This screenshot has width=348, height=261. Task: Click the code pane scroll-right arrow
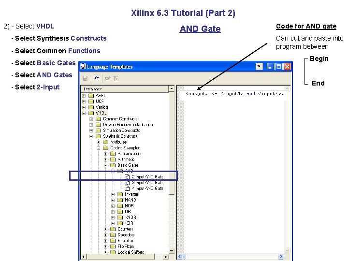pyautogui.click(x=281, y=257)
